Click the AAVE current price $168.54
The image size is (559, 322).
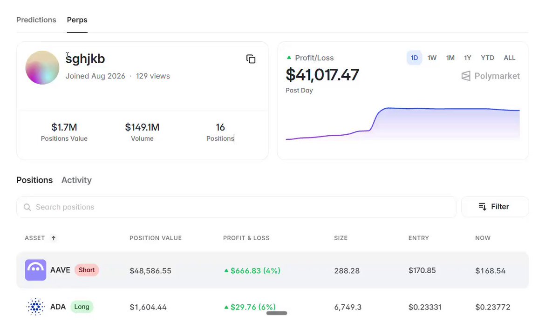coord(491,270)
